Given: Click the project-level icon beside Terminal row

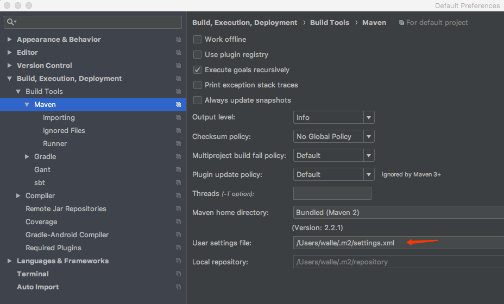Looking at the screenshot, I should (x=178, y=274).
